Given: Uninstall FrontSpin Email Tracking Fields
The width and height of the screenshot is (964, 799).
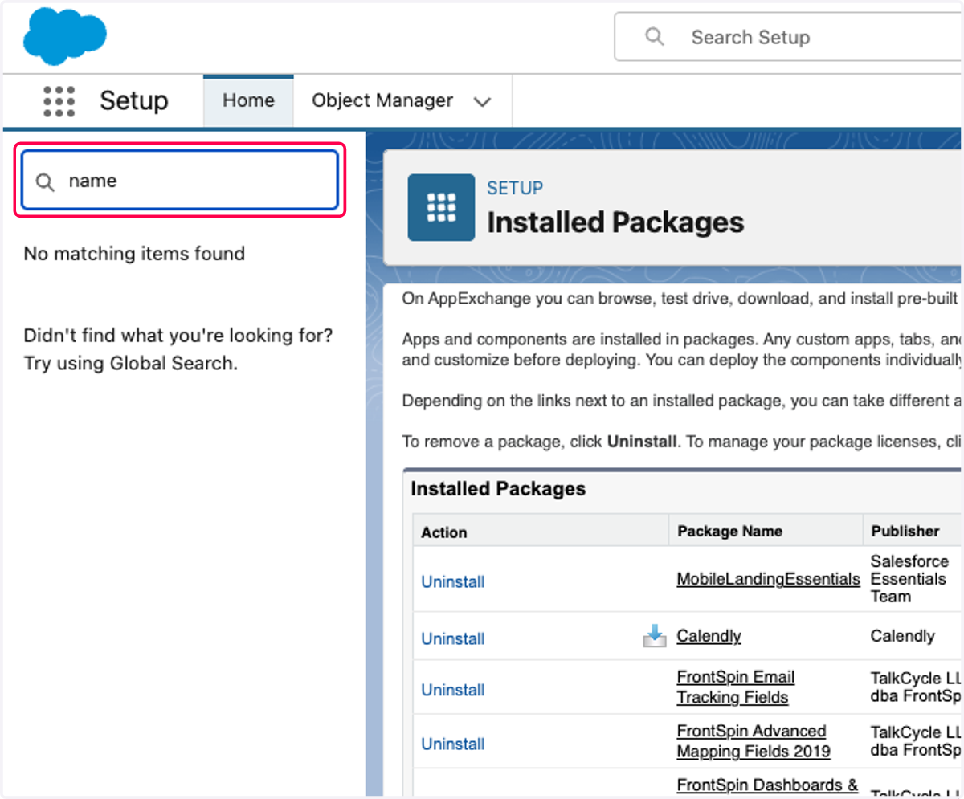Looking at the screenshot, I should (x=453, y=691).
